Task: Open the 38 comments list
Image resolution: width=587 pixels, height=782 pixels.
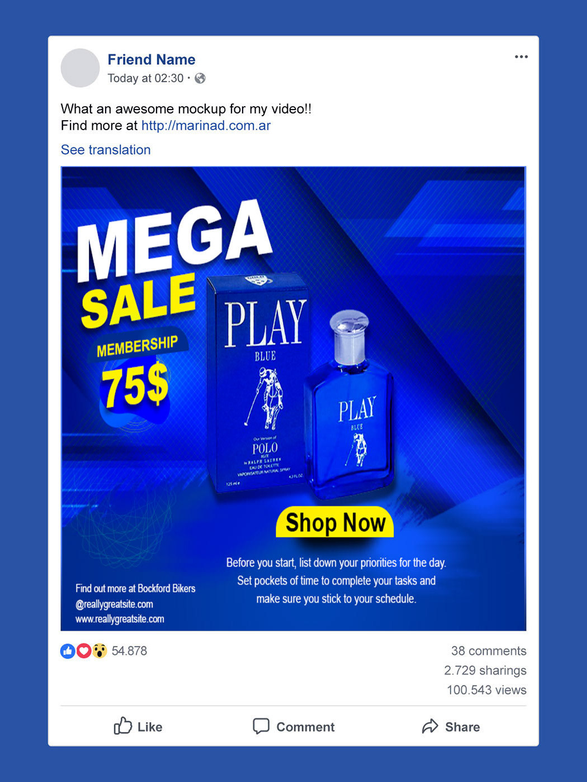Action: pyautogui.click(x=489, y=651)
